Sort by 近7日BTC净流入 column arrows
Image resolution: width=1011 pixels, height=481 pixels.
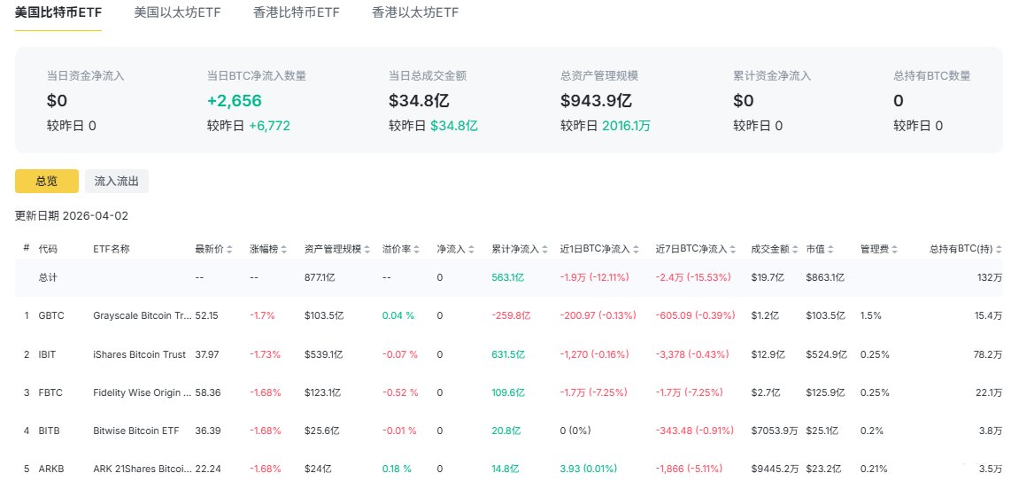734,249
